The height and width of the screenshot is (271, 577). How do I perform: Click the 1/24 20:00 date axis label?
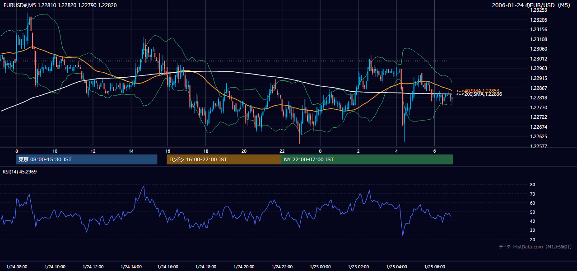click(244, 266)
